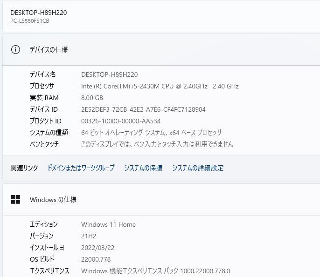Select the デバイス ID value 2E52DEF3-72CB-42E2-A7E6-CF4FC7128904
Screen dimensions: 320x277
coord(143,109)
